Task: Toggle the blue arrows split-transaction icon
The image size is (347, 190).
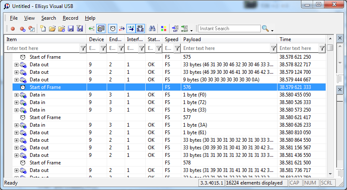Action: (x=131, y=29)
